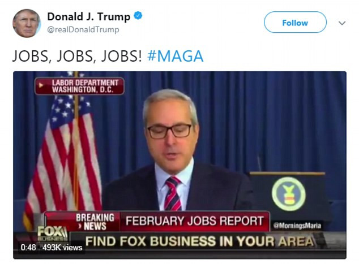Open the profile avatar photo
This screenshot has height=264, width=359.
click(x=27, y=23)
